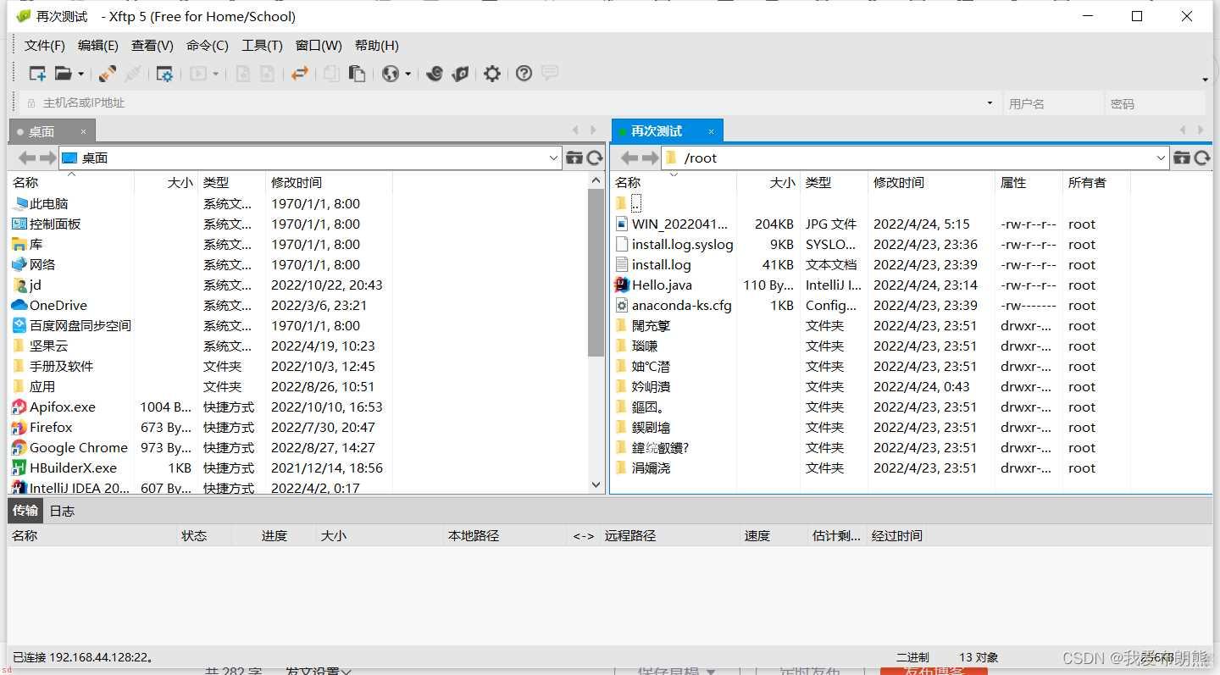Sort local files by 大小 column
The image size is (1220, 675).
click(166, 182)
